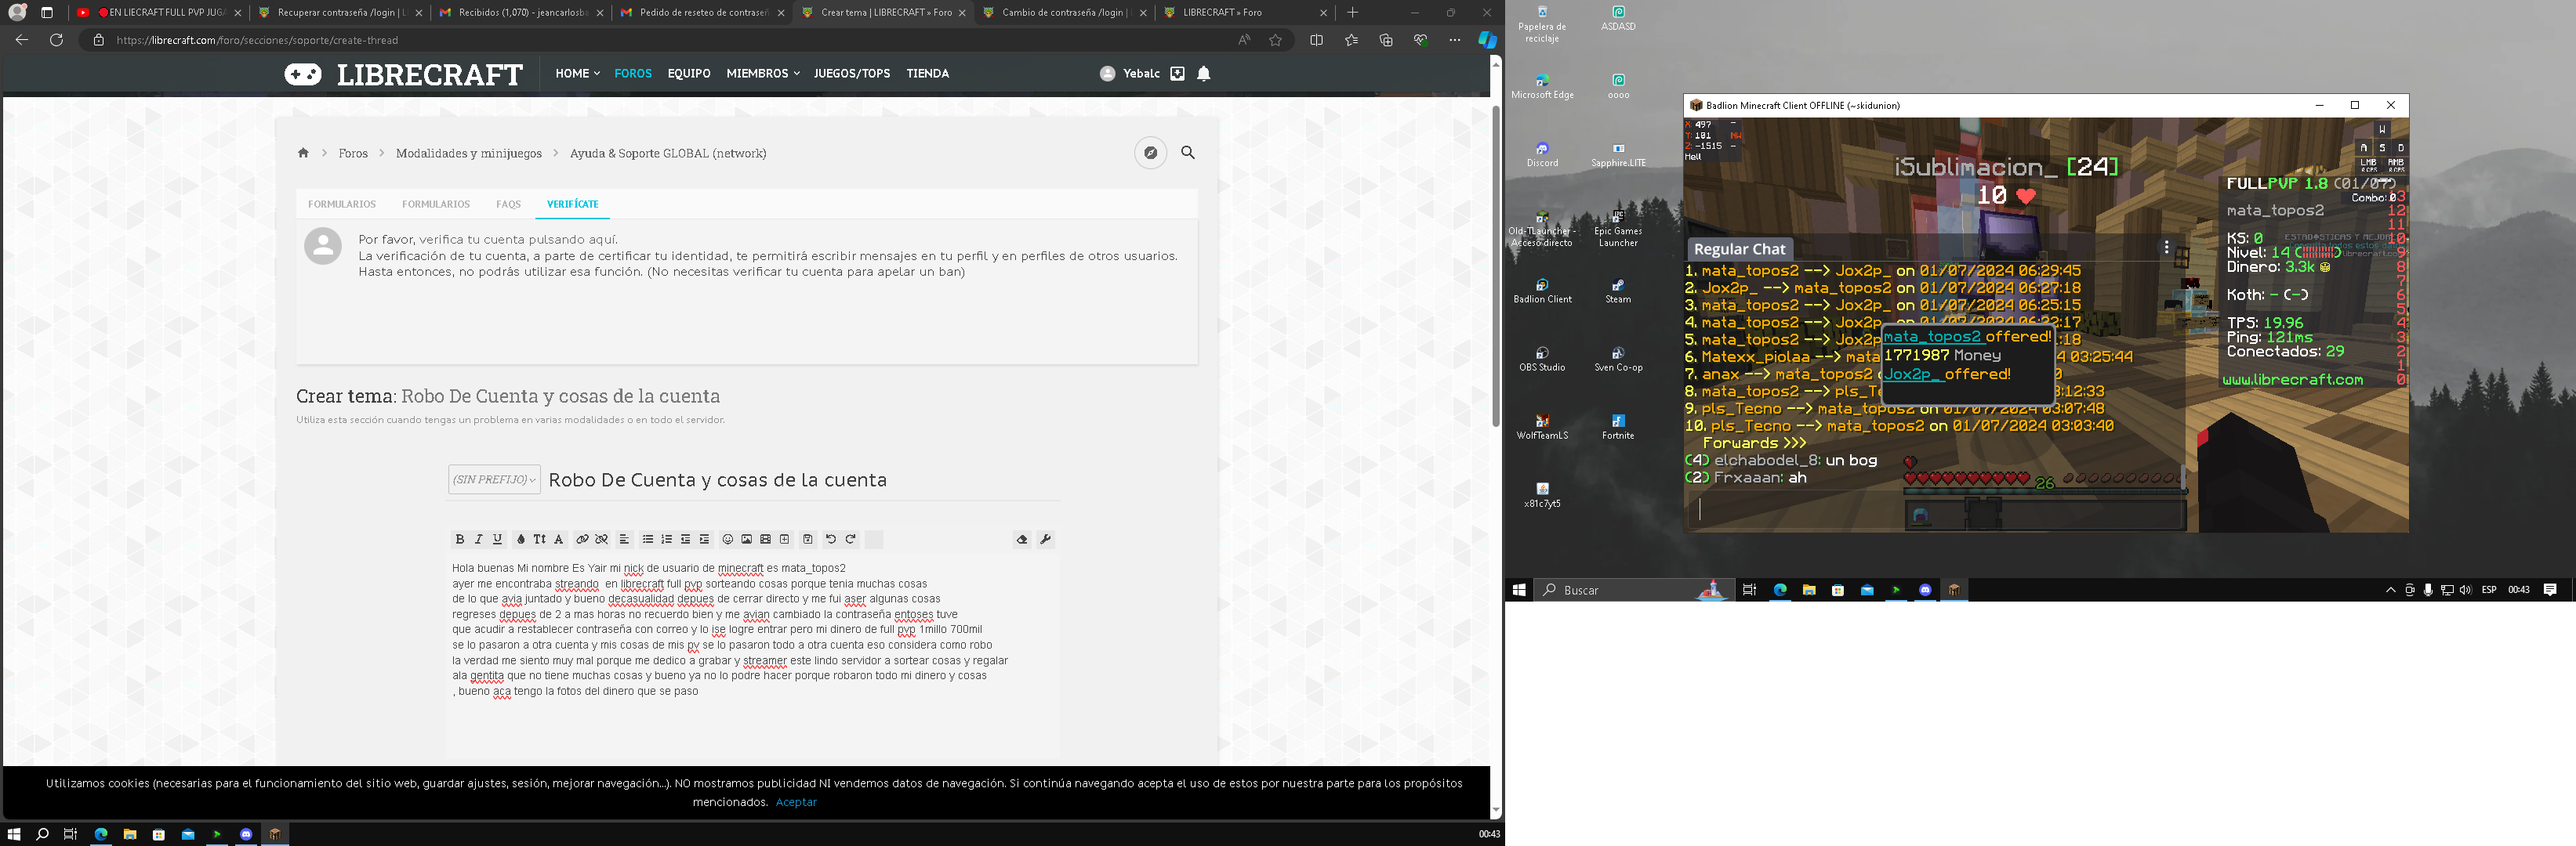
Task: Remove link with the unlink icon
Action: (x=601, y=540)
